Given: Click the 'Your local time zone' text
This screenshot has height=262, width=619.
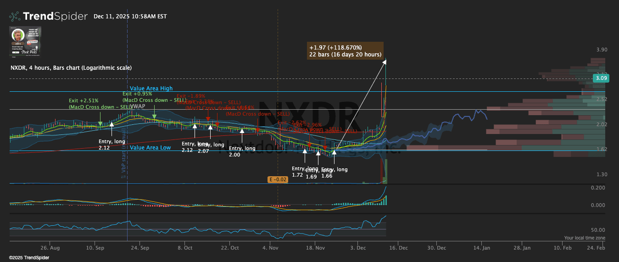Looking at the screenshot, I should [x=584, y=238].
